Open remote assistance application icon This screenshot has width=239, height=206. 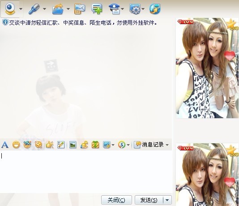pyautogui.click(x=135, y=9)
